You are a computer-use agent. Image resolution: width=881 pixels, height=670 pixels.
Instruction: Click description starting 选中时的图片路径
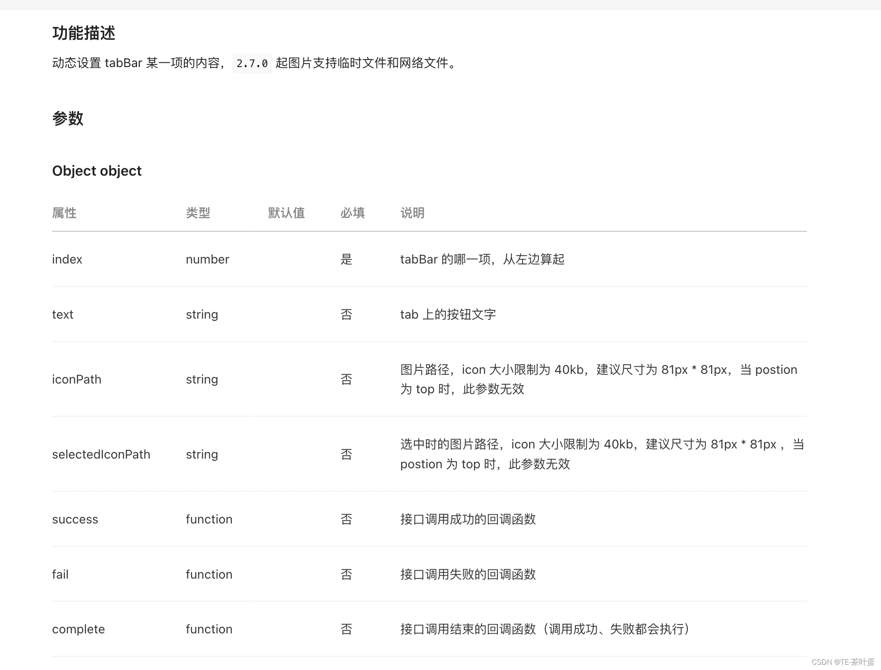point(602,454)
